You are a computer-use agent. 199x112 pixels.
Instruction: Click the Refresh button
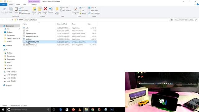pyautogui.click(x=172, y=20)
